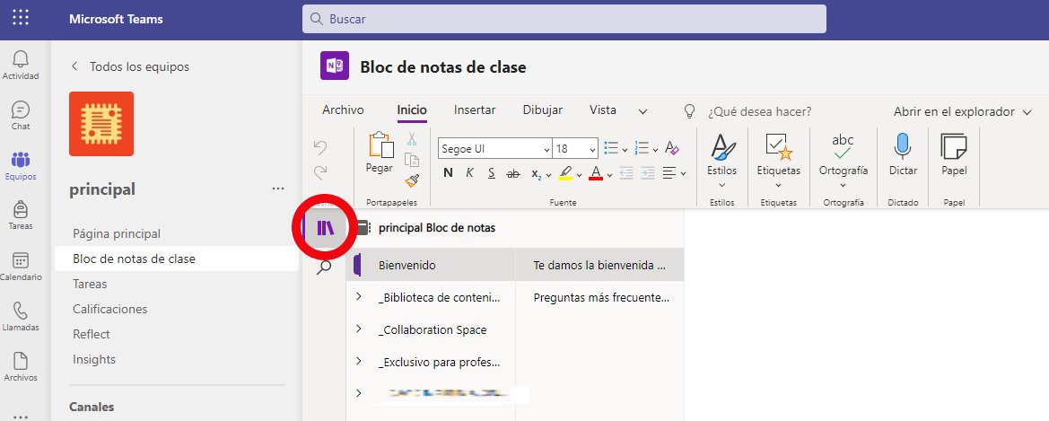Viewport: 1049px width, 421px height.
Task: Copy selection with the copy icon
Action: pos(412,160)
